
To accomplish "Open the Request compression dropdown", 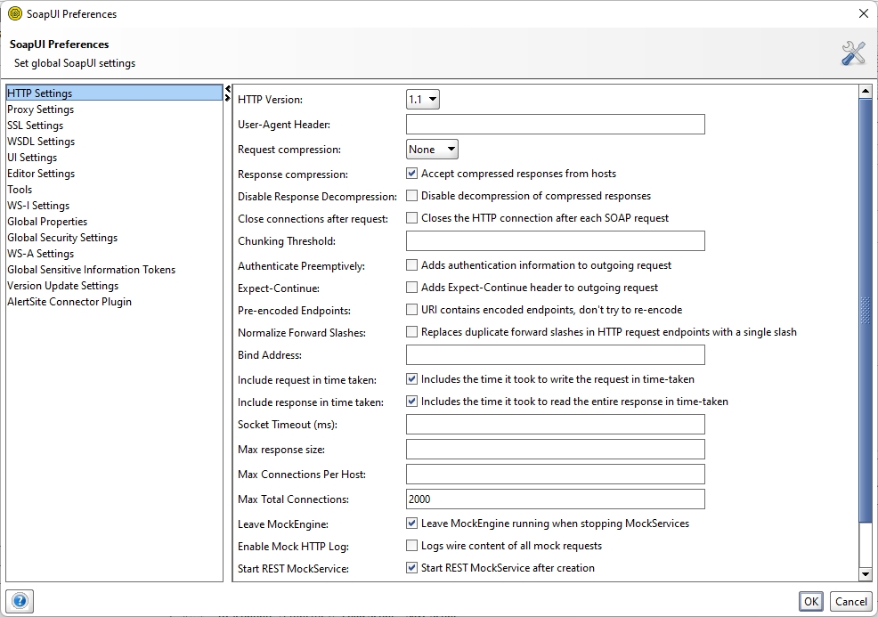I will [x=432, y=150].
